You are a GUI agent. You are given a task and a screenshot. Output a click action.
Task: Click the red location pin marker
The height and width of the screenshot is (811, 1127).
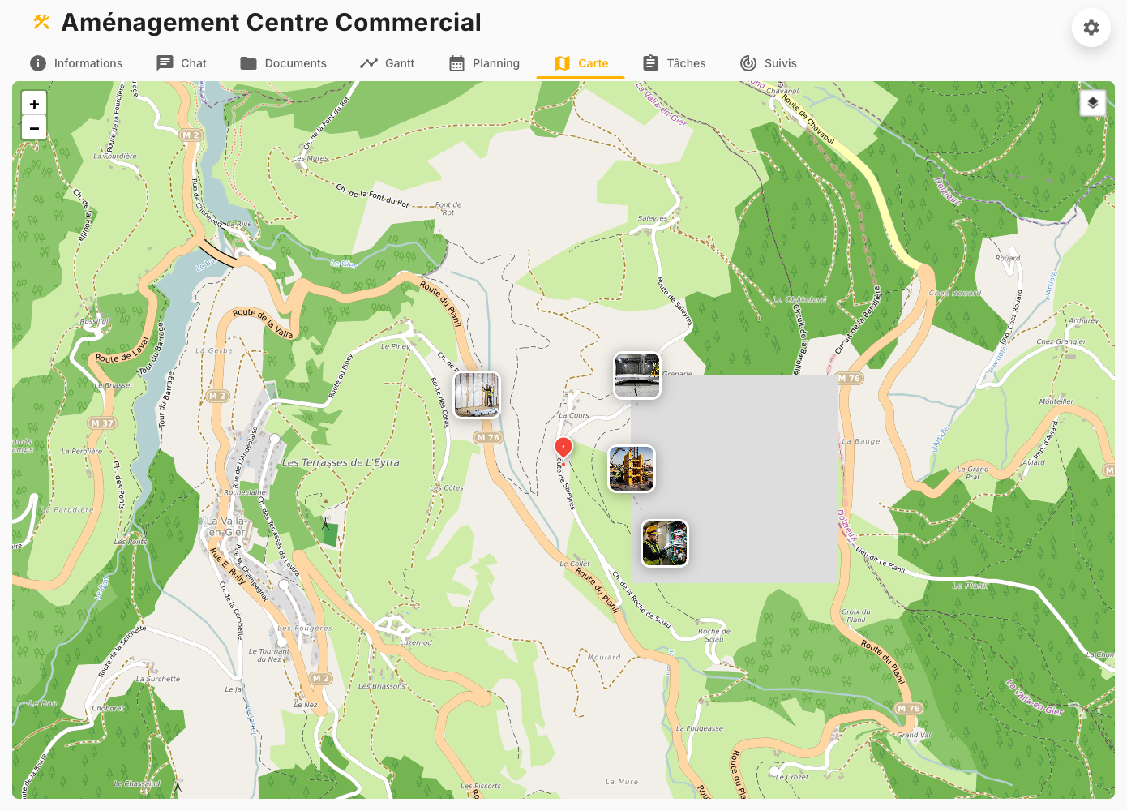(x=563, y=447)
